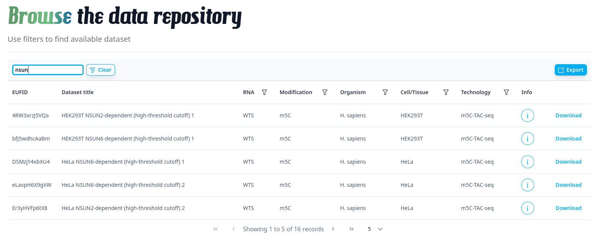Show info for dataset 4RW3xrzJ5VQa

coord(527,115)
